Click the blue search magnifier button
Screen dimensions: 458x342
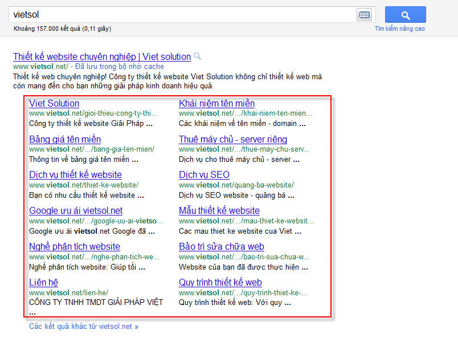pos(406,15)
